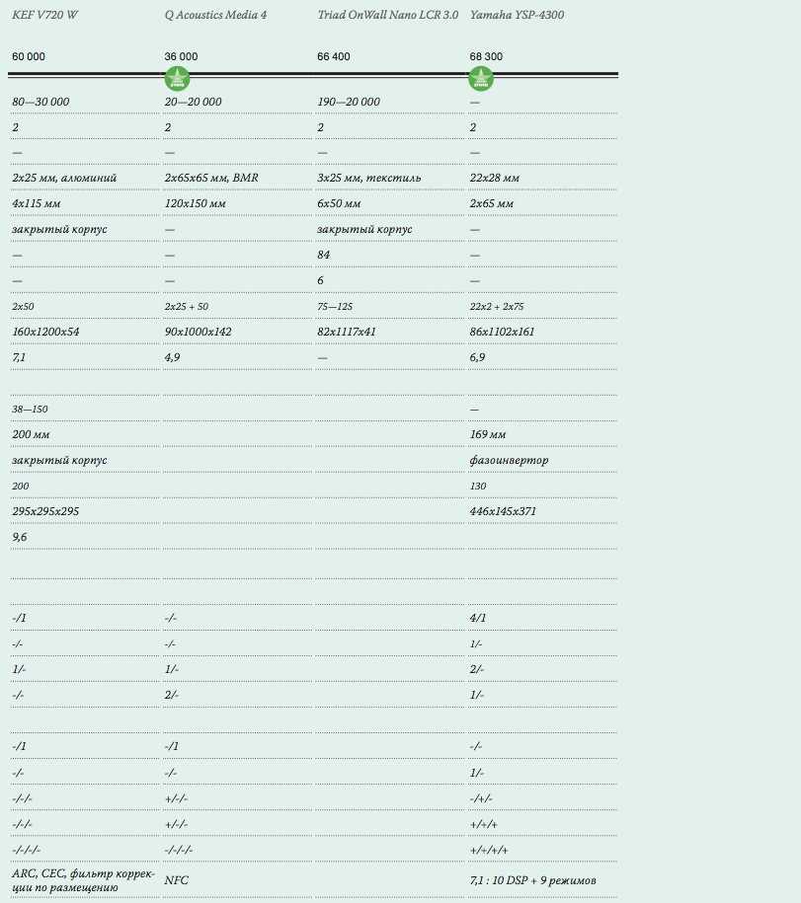The width and height of the screenshot is (801, 903).
Task: Click the фазоинвертор cell in Yamaha column
Action: (508, 460)
